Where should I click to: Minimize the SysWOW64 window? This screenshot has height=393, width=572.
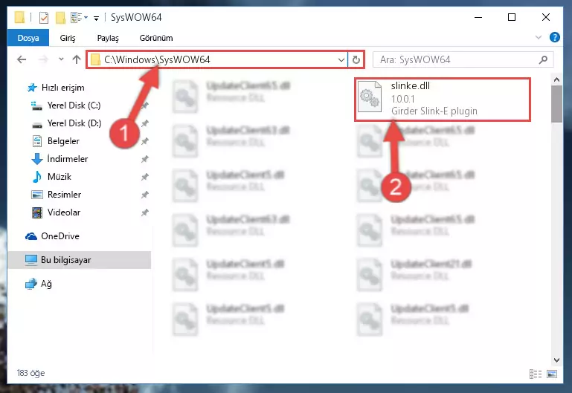478,17
